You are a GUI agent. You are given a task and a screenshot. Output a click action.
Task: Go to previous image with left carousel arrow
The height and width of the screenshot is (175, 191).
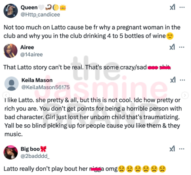coord(6,95)
